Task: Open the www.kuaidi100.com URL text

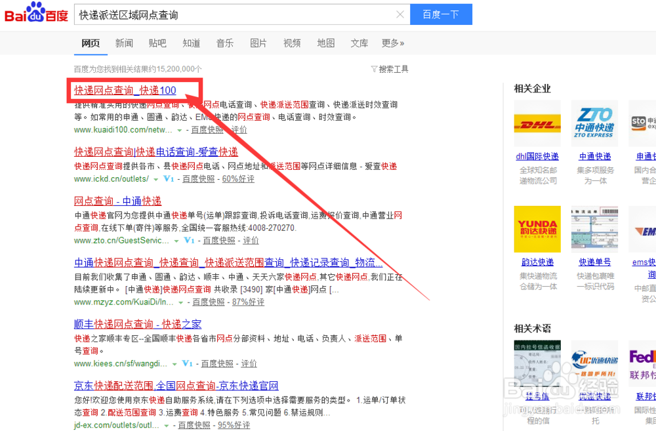Action: point(123,130)
